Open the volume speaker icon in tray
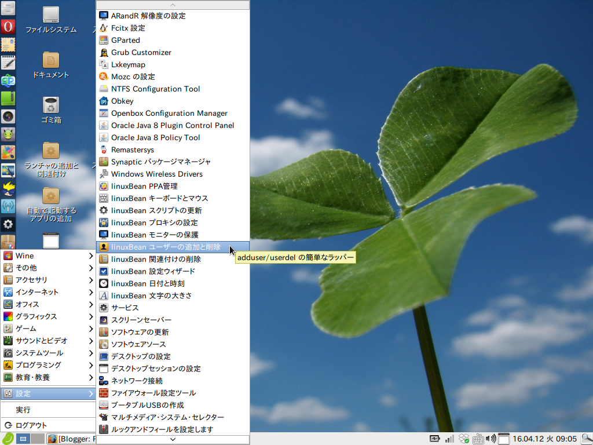The image size is (593, 445). (x=490, y=439)
